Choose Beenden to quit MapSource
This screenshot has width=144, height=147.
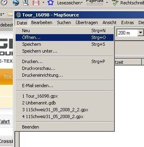(x=65, y=127)
